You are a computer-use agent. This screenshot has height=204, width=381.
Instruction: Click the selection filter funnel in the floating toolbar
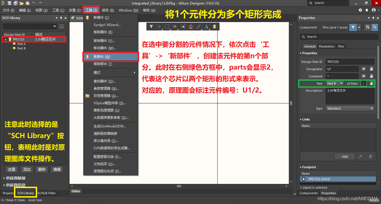coord(151,27)
